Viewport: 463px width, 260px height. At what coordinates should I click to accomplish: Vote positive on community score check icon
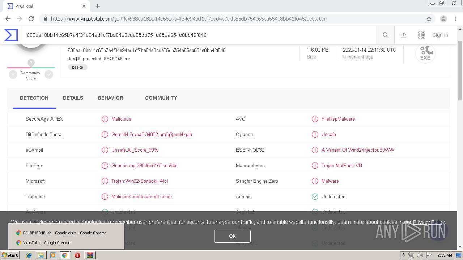coord(49,74)
